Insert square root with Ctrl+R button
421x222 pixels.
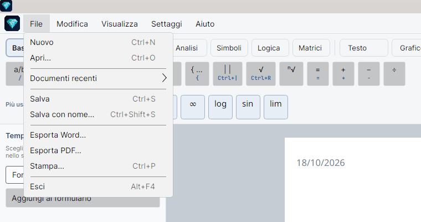[261, 74]
